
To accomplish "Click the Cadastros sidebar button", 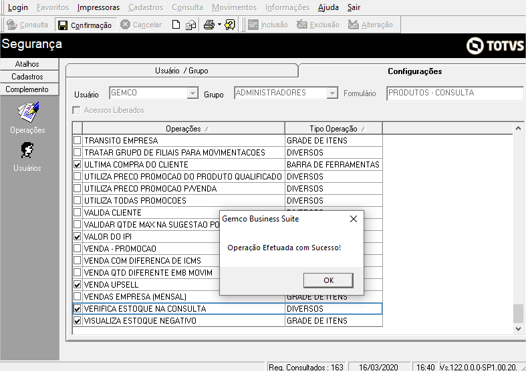I will click(29, 77).
